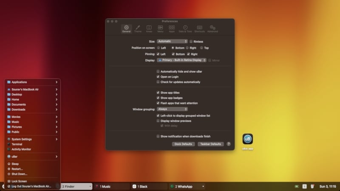Toggle Right pinning checkbox
This screenshot has height=191, width=340.
[x=188, y=54]
